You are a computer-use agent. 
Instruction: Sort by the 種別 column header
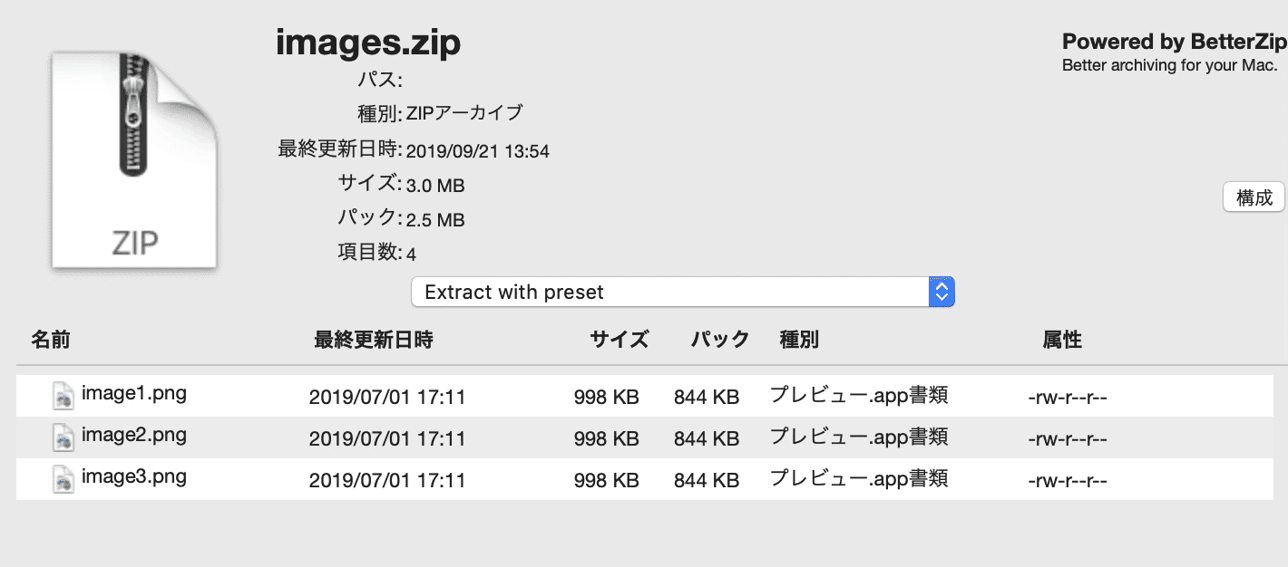(x=799, y=341)
